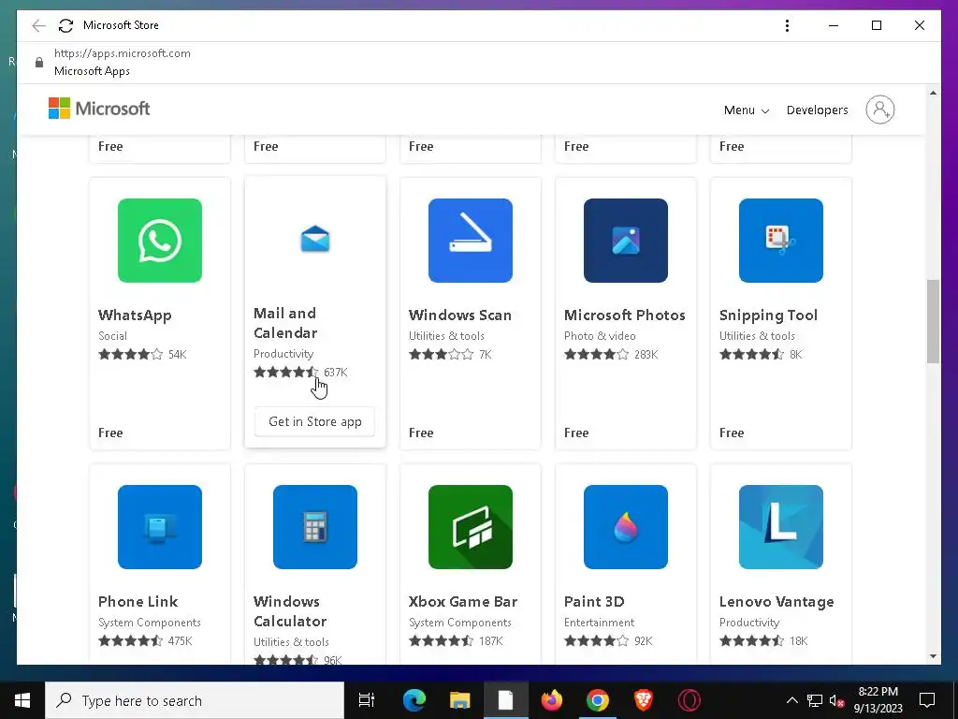This screenshot has width=958, height=719.
Task: Click Lenovo Vantage's 18K star rating
Action: (x=763, y=640)
